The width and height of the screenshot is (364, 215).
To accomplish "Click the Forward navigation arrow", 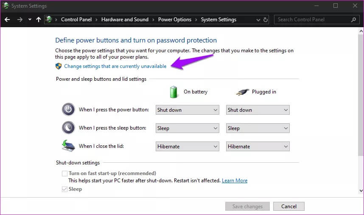I will (x=20, y=20).
